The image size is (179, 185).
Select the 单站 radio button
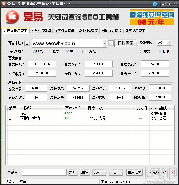pos(142,52)
